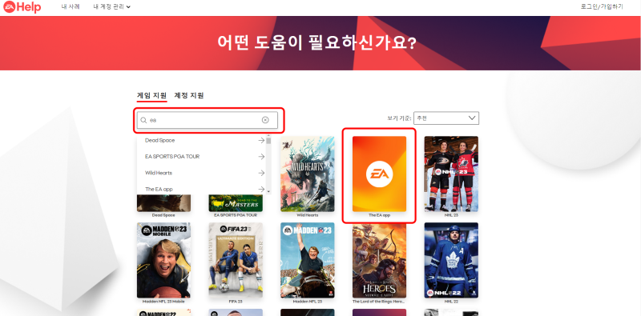641x316 pixels.
Task: Click the 로그인/가입하기 link
Action: [602, 6]
